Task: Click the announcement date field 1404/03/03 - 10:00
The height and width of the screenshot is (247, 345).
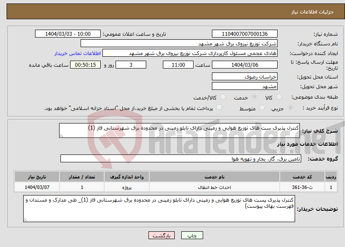Action: click(x=68, y=34)
